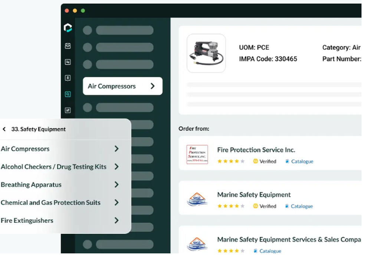Open Marine Safety Equipment Services & Sales Company

289,239
